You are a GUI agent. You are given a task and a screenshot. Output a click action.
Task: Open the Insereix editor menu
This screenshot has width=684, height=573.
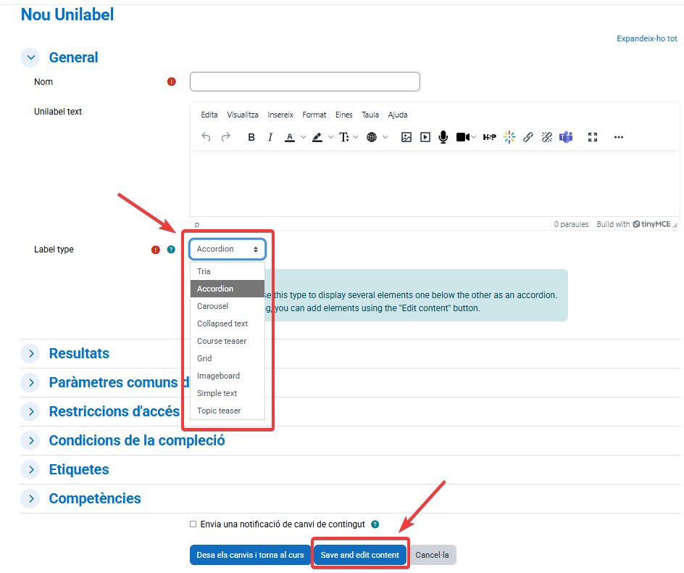click(x=280, y=115)
